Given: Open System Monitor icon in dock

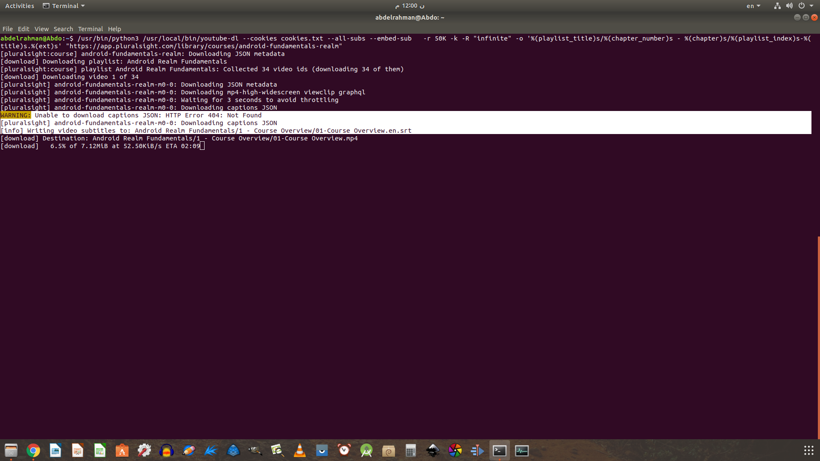Looking at the screenshot, I should (522, 451).
